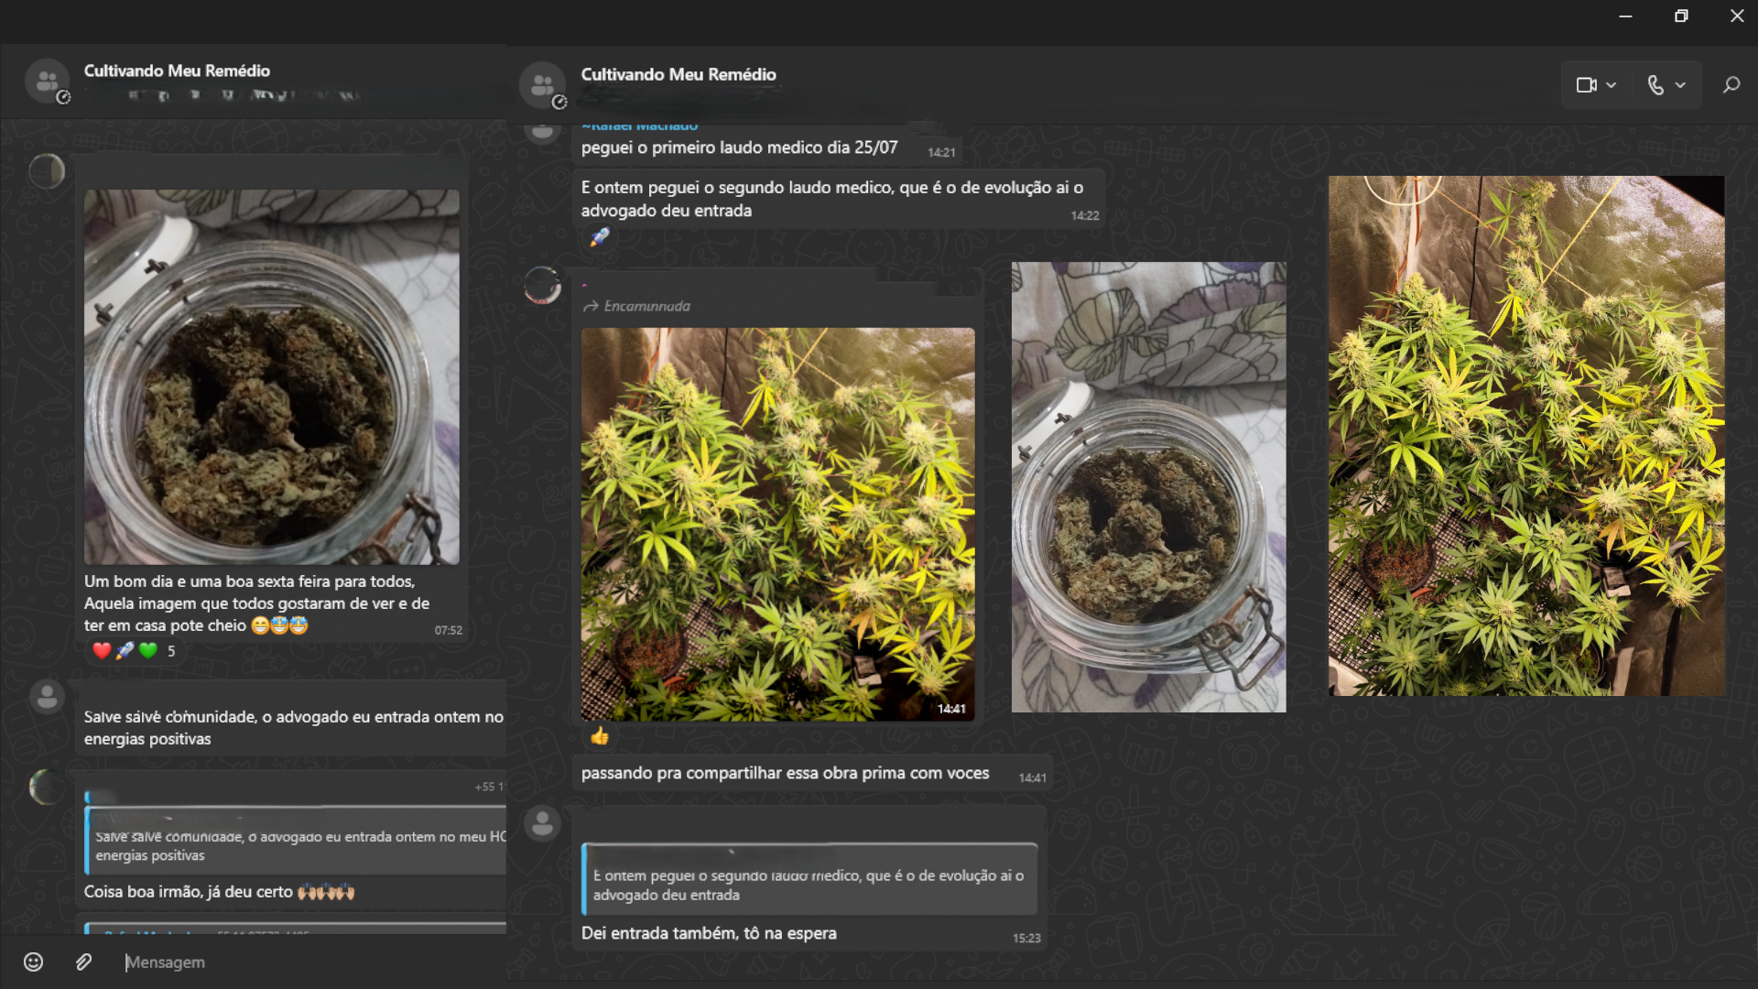Open the jar photo in left chat

coord(271,376)
